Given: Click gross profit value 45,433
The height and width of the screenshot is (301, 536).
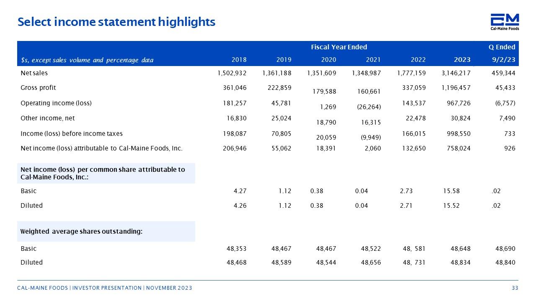Looking at the screenshot, I should click(x=506, y=88).
